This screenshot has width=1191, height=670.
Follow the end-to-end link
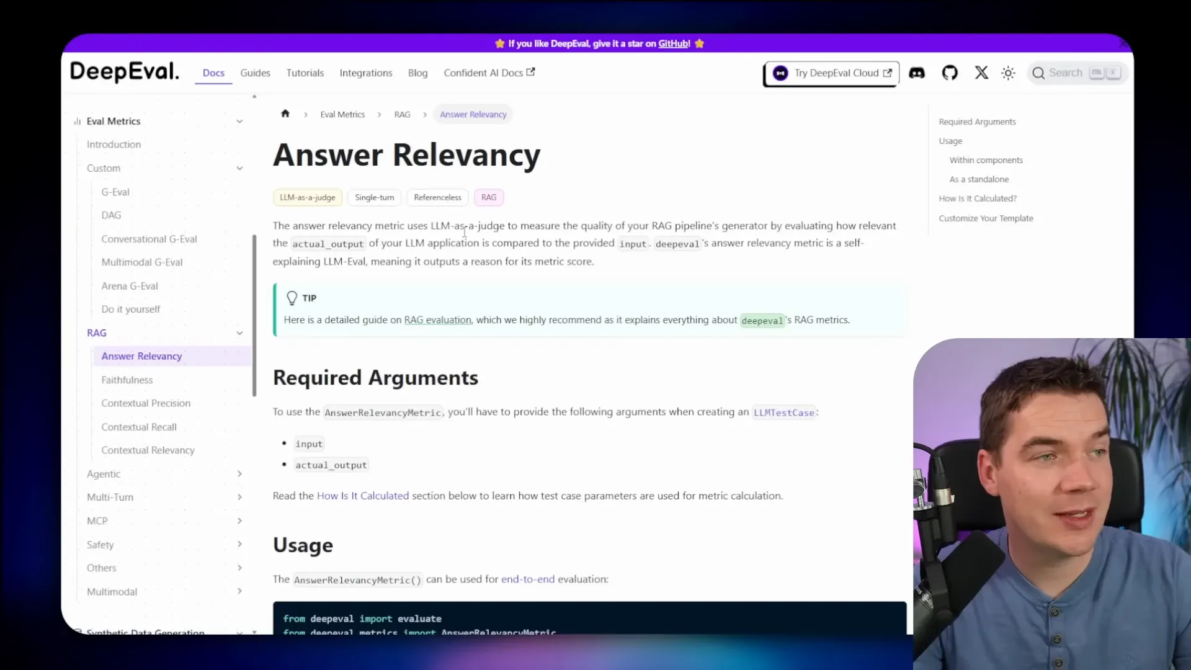528,579
